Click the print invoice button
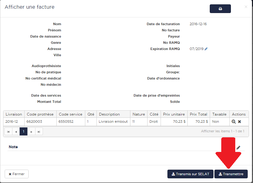 (220, 9)
